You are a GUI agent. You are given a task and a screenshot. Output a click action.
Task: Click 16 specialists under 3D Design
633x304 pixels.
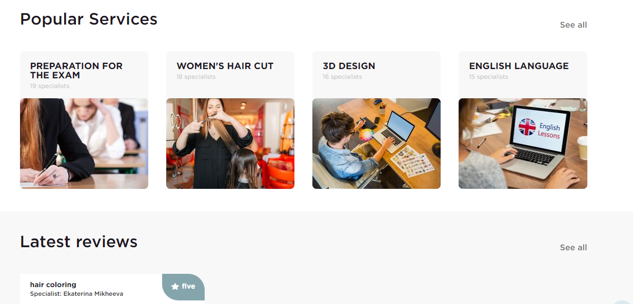(x=342, y=77)
